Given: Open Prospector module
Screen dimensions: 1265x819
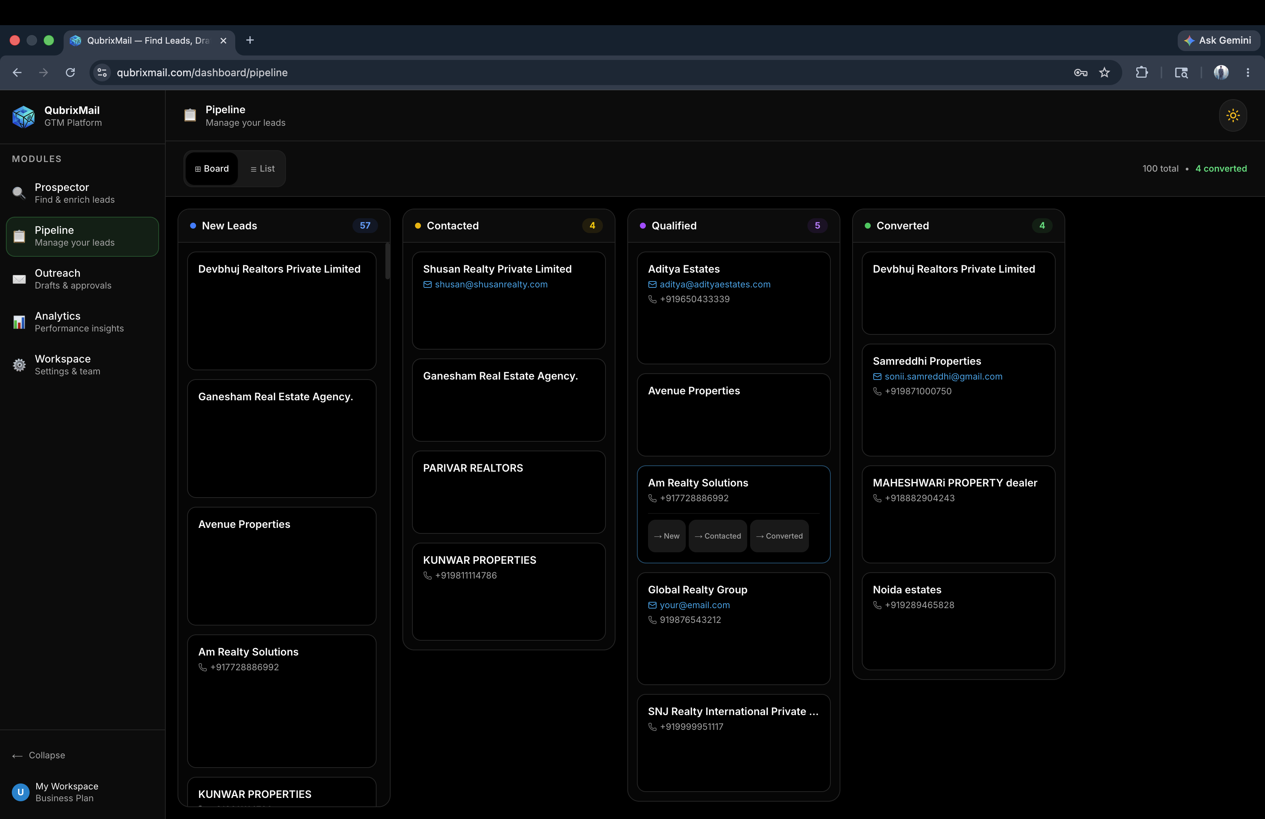Looking at the screenshot, I should (82, 193).
